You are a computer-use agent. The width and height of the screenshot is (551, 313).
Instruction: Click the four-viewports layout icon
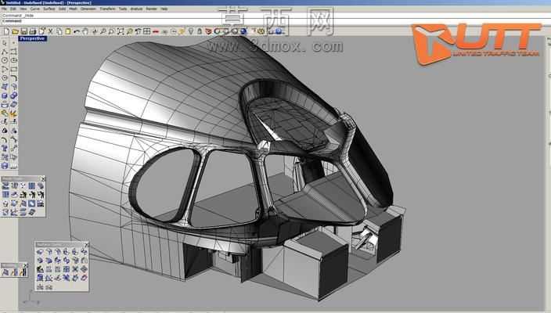click(x=146, y=31)
